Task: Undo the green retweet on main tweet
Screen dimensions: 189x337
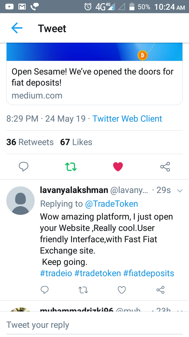Action: coord(71,167)
